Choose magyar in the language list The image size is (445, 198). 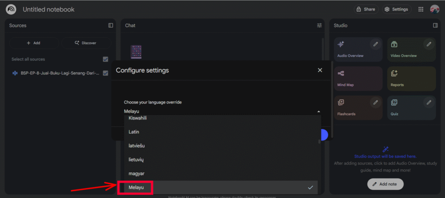pos(136,173)
